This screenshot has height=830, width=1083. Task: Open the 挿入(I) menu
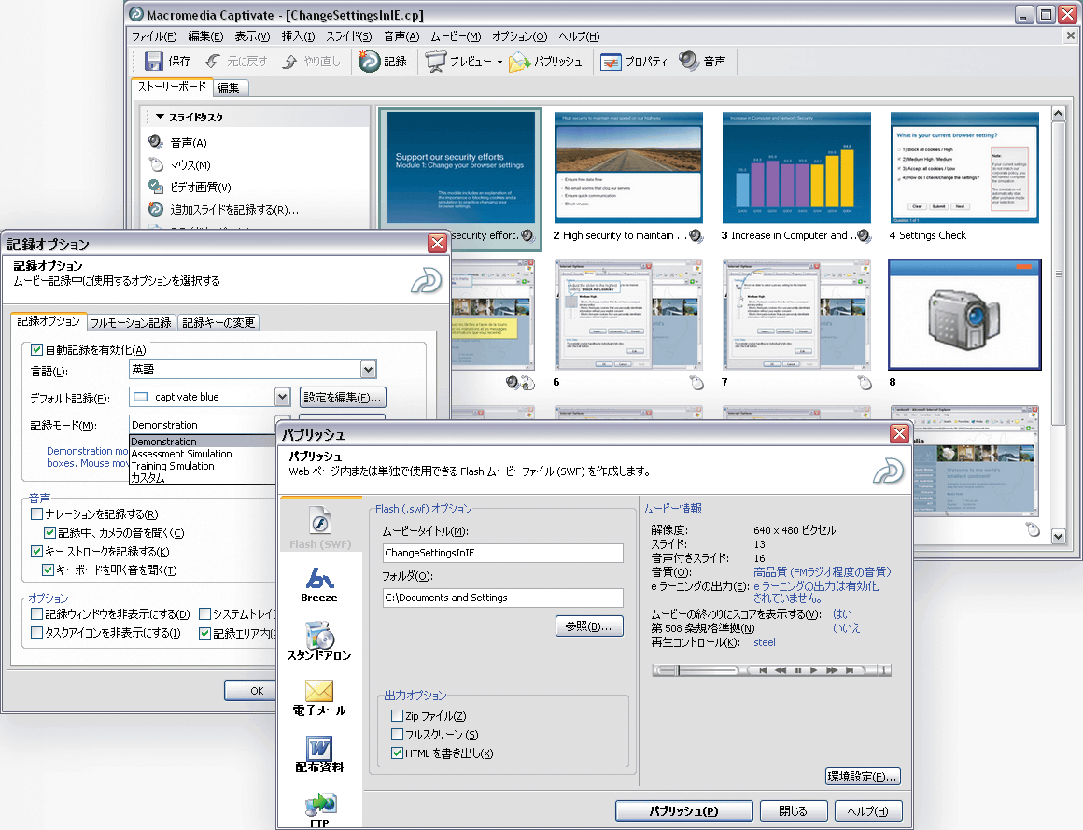[298, 36]
